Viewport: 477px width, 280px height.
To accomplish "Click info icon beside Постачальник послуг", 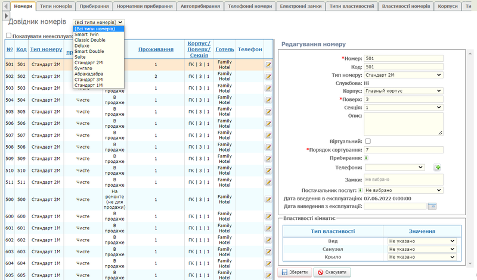I will click(x=360, y=190).
